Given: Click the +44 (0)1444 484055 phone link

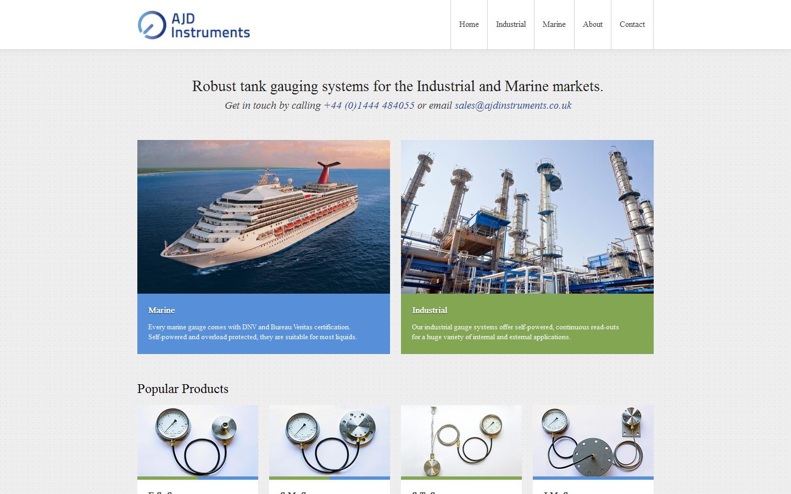Looking at the screenshot, I should point(369,105).
